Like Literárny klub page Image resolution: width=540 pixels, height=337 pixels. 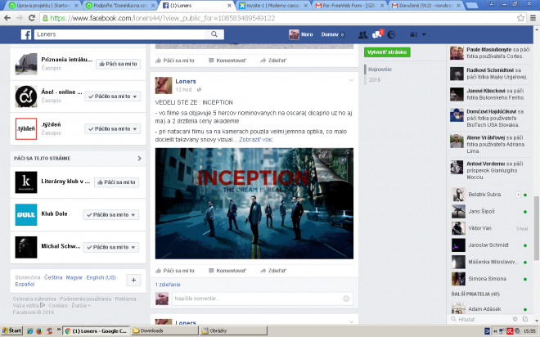click(x=116, y=182)
